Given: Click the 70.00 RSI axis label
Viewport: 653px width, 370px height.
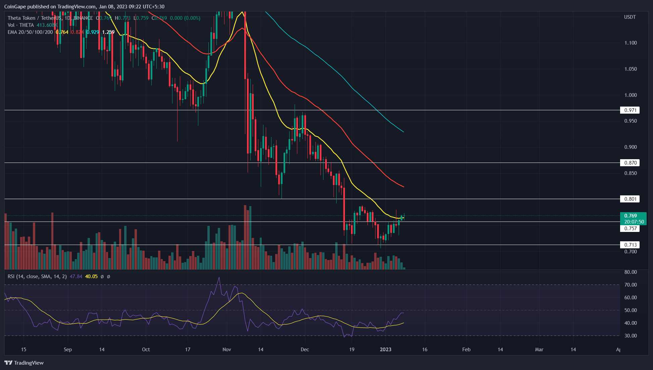Looking at the screenshot, I should [631, 285].
